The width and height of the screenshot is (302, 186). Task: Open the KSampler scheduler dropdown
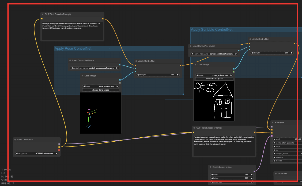tap(287, 157)
